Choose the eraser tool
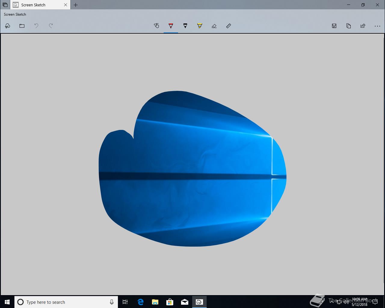Viewport: 385px width, 308px height. coord(214,26)
